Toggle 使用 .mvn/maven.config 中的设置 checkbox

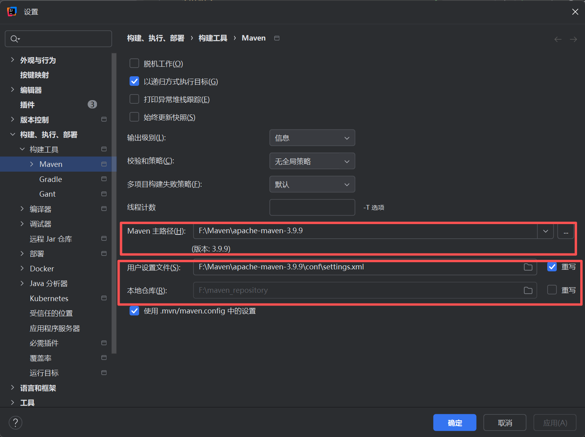(134, 311)
